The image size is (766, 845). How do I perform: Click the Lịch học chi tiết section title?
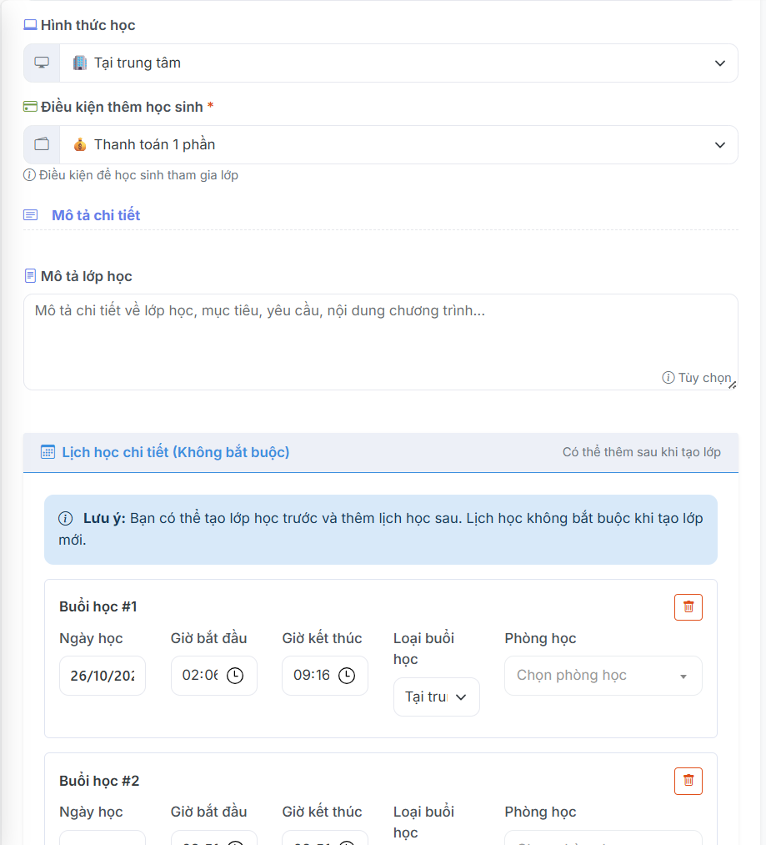pyautogui.click(x=175, y=452)
